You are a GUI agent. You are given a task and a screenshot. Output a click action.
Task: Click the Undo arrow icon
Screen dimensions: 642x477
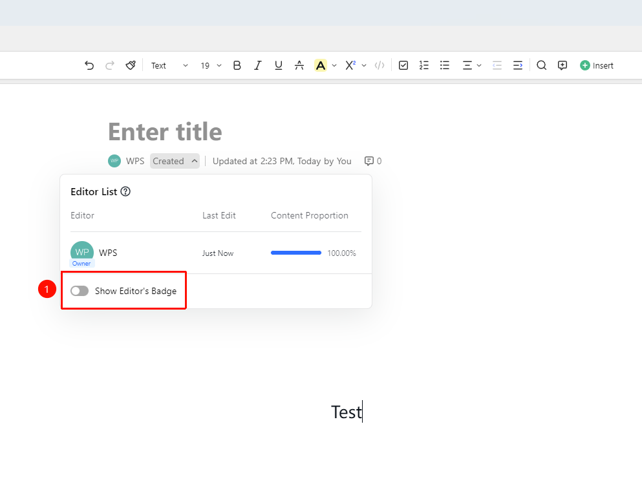89,65
